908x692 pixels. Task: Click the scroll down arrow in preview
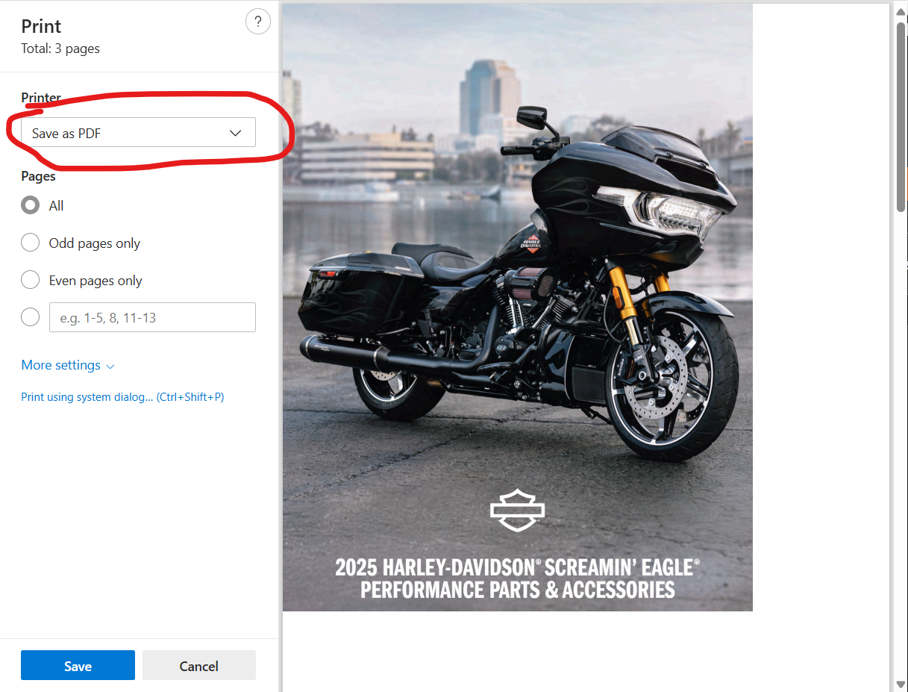tap(901, 683)
